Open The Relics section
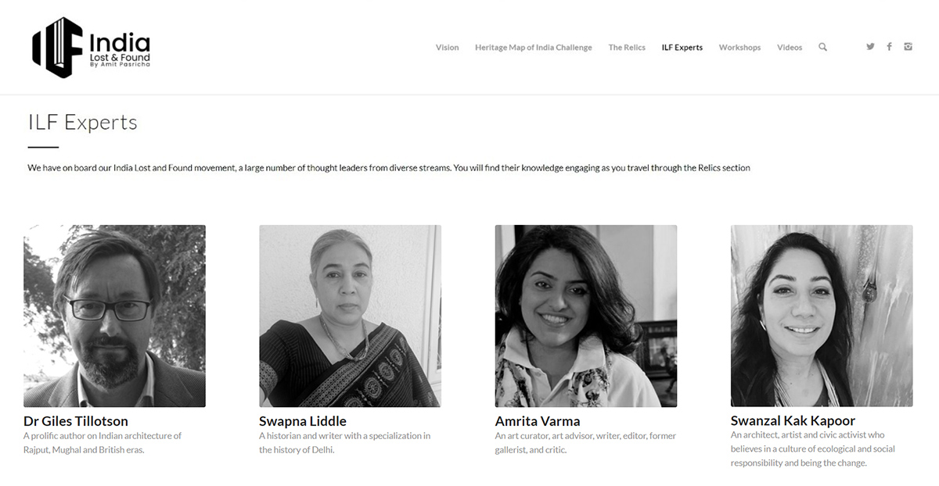939x486 pixels. (x=626, y=47)
